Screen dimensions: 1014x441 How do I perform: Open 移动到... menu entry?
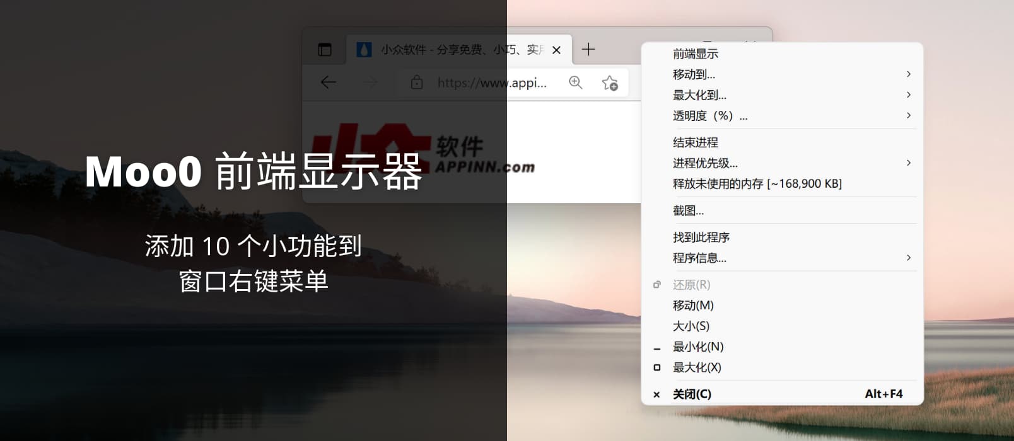click(x=782, y=74)
